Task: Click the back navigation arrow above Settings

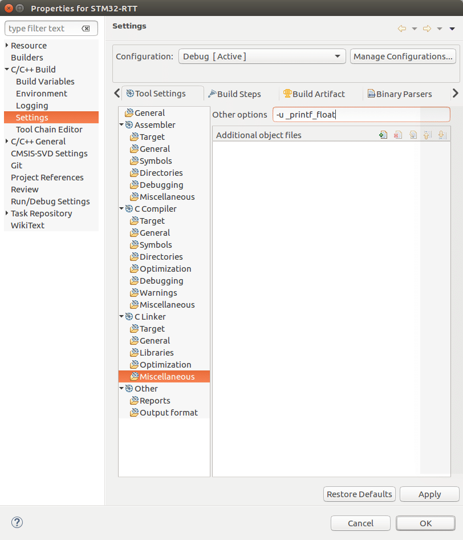Action: point(401,27)
